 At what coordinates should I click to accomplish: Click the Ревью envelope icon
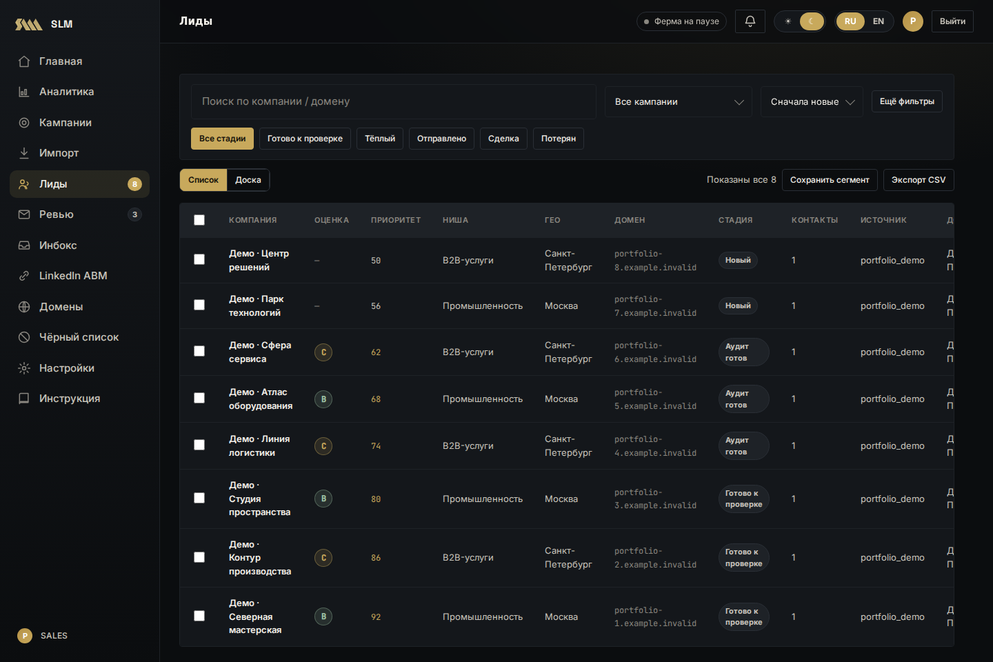(x=24, y=214)
